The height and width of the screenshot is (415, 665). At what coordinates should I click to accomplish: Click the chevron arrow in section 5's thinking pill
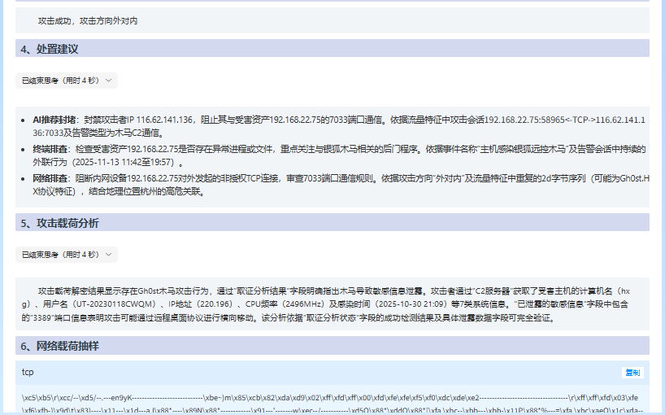coord(108,255)
